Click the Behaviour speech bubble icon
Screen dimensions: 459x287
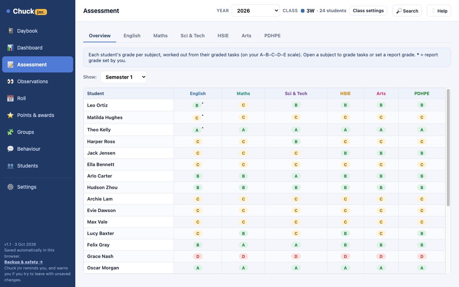click(x=10, y=149)
